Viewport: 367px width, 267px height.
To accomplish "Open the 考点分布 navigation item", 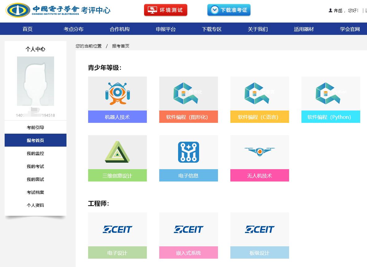I will 73,29.
